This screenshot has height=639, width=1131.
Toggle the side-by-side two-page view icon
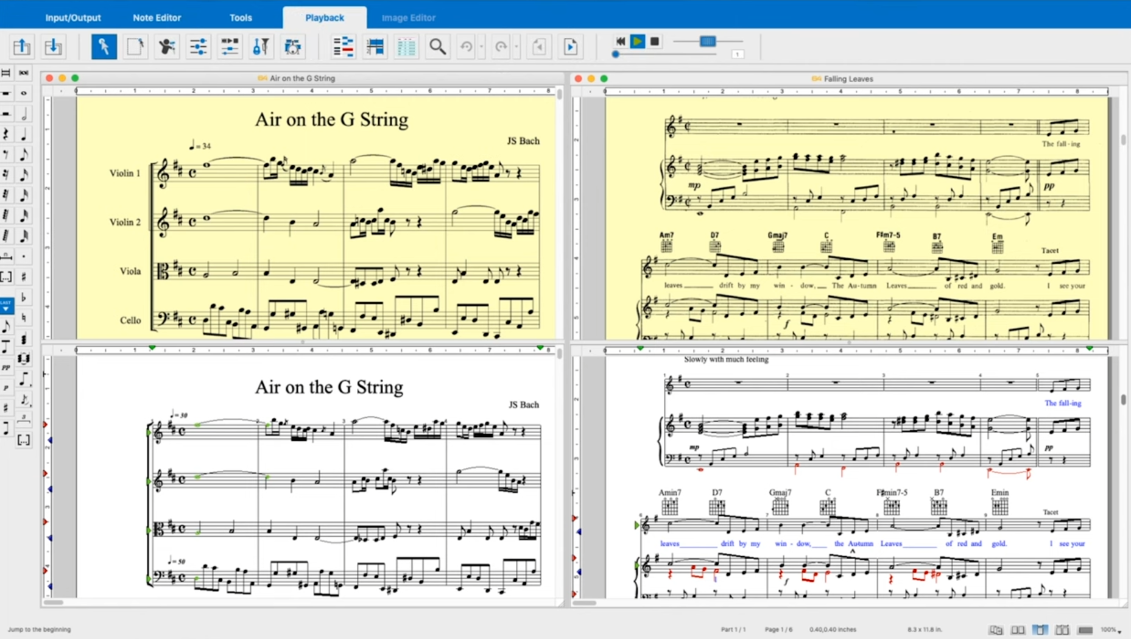click(x=1018, y=630)
